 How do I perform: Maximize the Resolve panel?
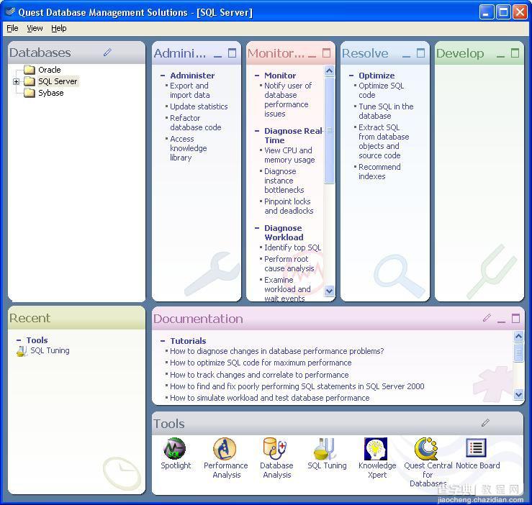[420, 53]
